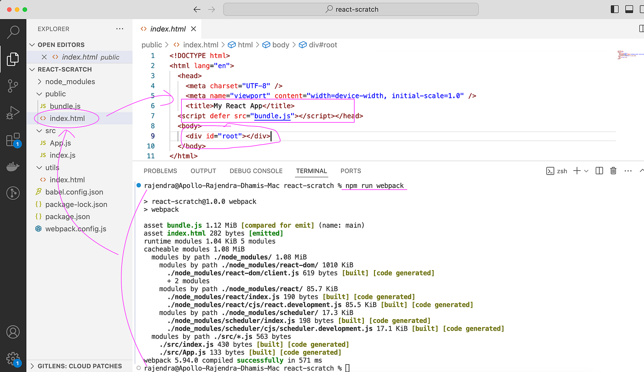Open the Source Control view icon
The width and height of the screenshot is (644, 372).
coord(13,85)
